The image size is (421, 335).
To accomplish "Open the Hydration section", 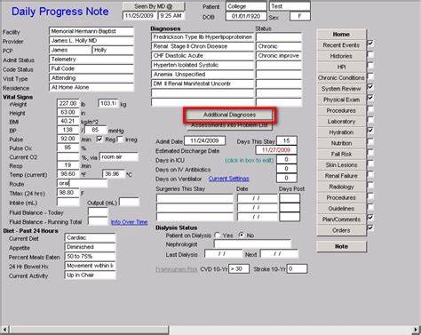I will 341,132.
